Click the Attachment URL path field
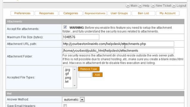This screenshot has width=190, height=107. pos(118,44)
